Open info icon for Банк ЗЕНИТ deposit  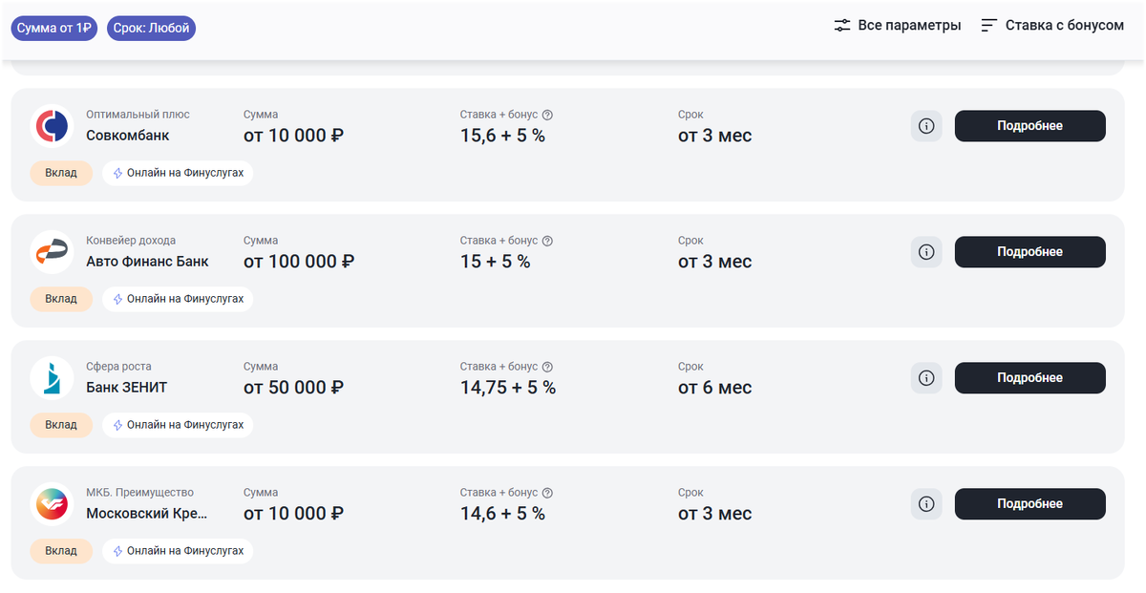click(926, 378)
